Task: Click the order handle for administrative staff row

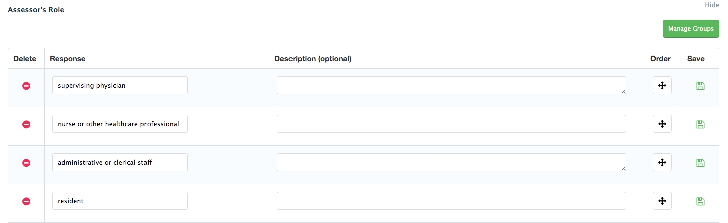Action: click(662, 163)
